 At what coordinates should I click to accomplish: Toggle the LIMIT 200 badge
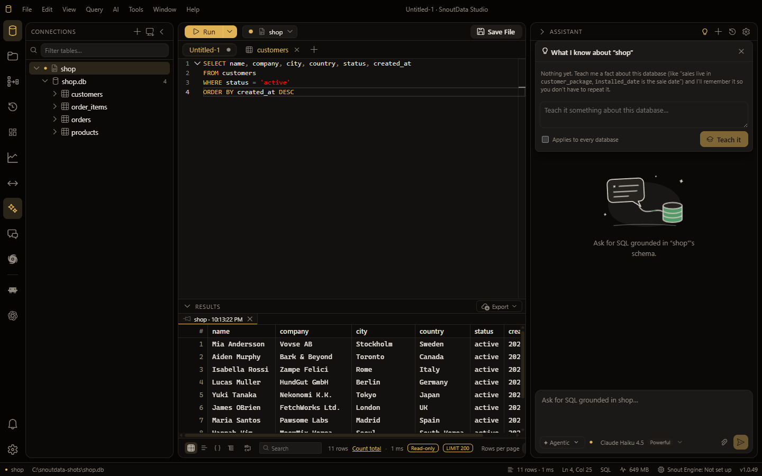pos(458,448)
